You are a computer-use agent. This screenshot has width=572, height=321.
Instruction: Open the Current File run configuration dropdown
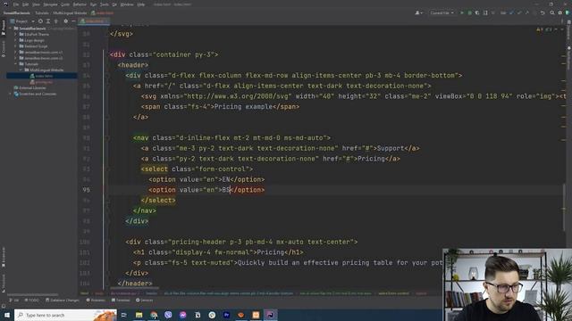[x=442, y=12]
